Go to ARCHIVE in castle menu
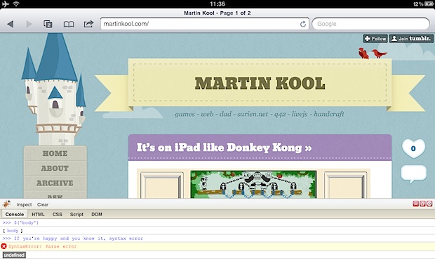The width and height of the screenshot is (435, 263). [x=55, y=183]
